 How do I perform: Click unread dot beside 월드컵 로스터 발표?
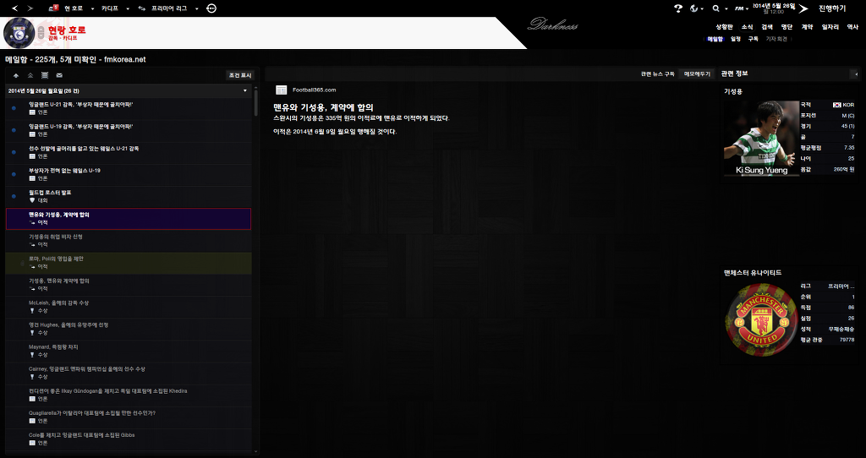(14, 196)
